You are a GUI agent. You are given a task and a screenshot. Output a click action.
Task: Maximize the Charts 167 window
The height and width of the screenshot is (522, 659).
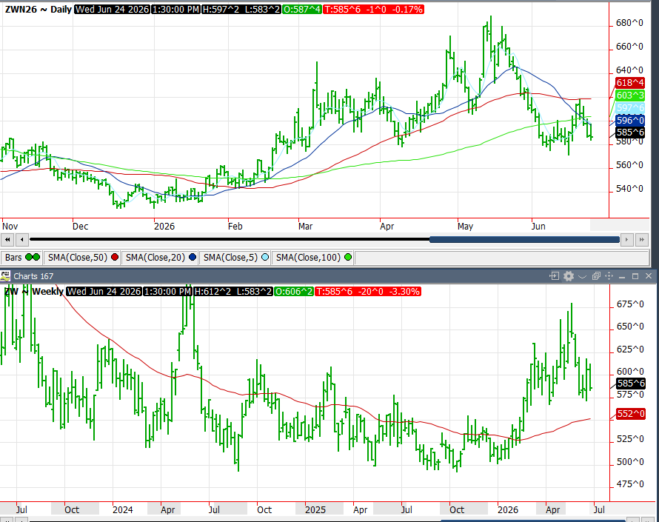point(635,276)
